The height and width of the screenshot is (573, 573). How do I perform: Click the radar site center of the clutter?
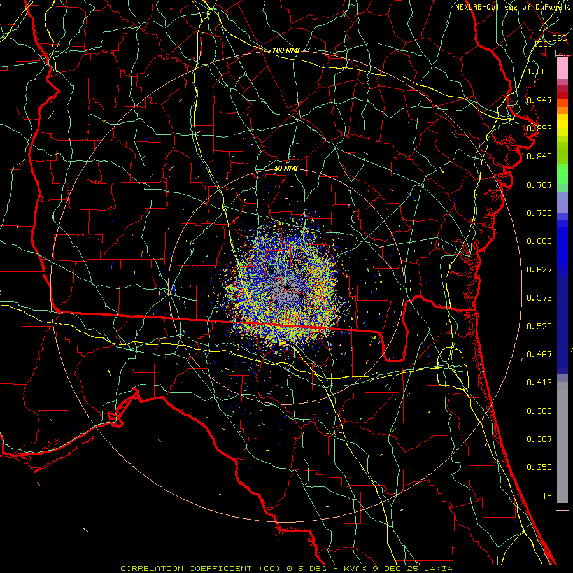tap(287, 288)
